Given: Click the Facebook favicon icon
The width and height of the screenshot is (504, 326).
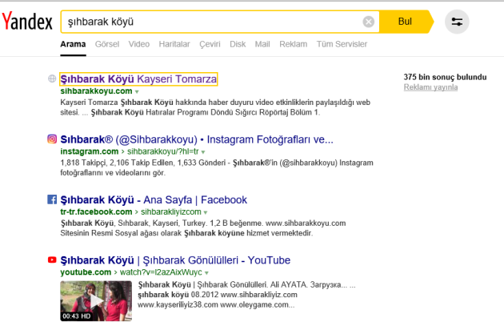Looking at the screenshot, I should coord(52,199).
